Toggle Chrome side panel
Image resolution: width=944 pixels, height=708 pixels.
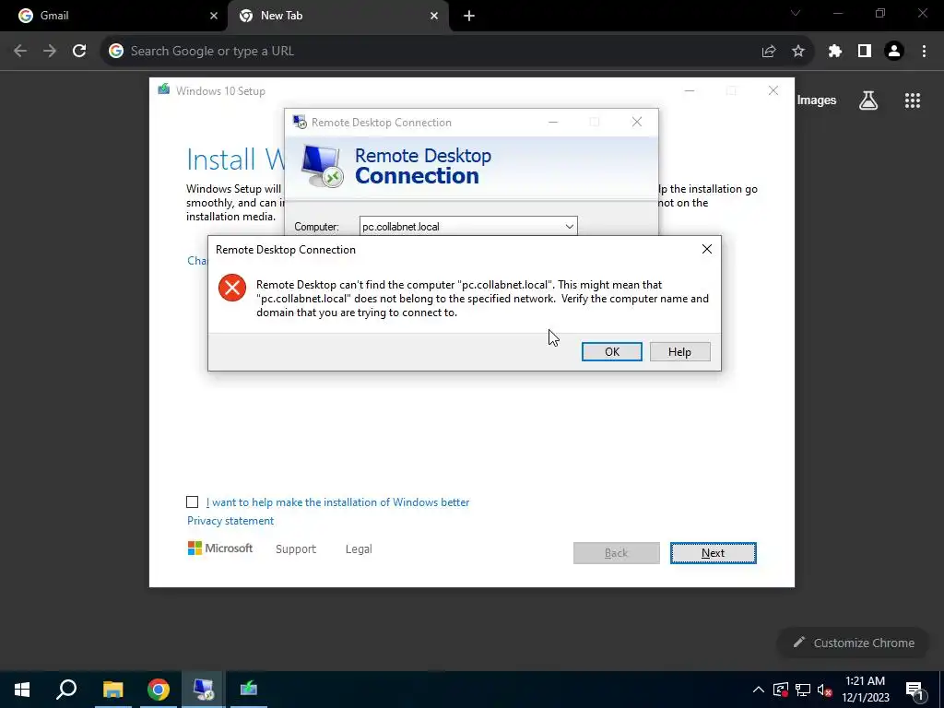865,52
